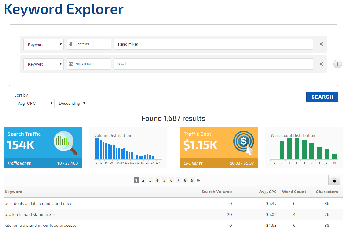Open the Word Count Distribution chart
345x231 pixels.
pos(304,148)
